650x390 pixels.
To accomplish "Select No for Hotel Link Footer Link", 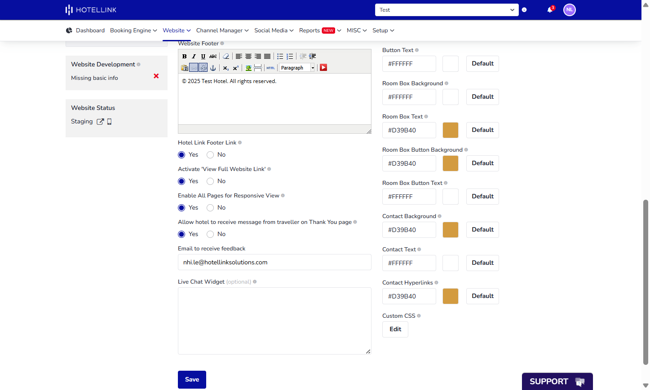I will tap(210, 155).
